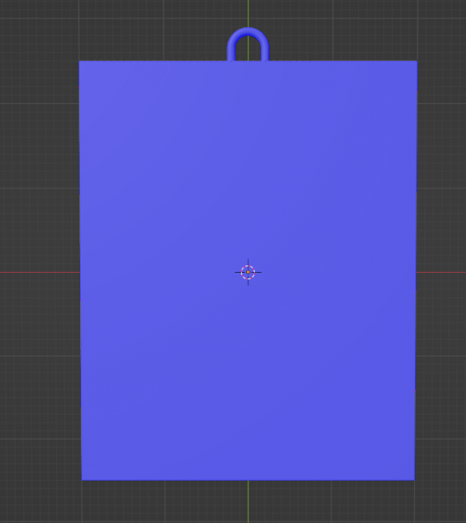Click the right base of the loop arch
This screenshot has height=523, width=466.
pyautogui.click(x=264, y=57)
